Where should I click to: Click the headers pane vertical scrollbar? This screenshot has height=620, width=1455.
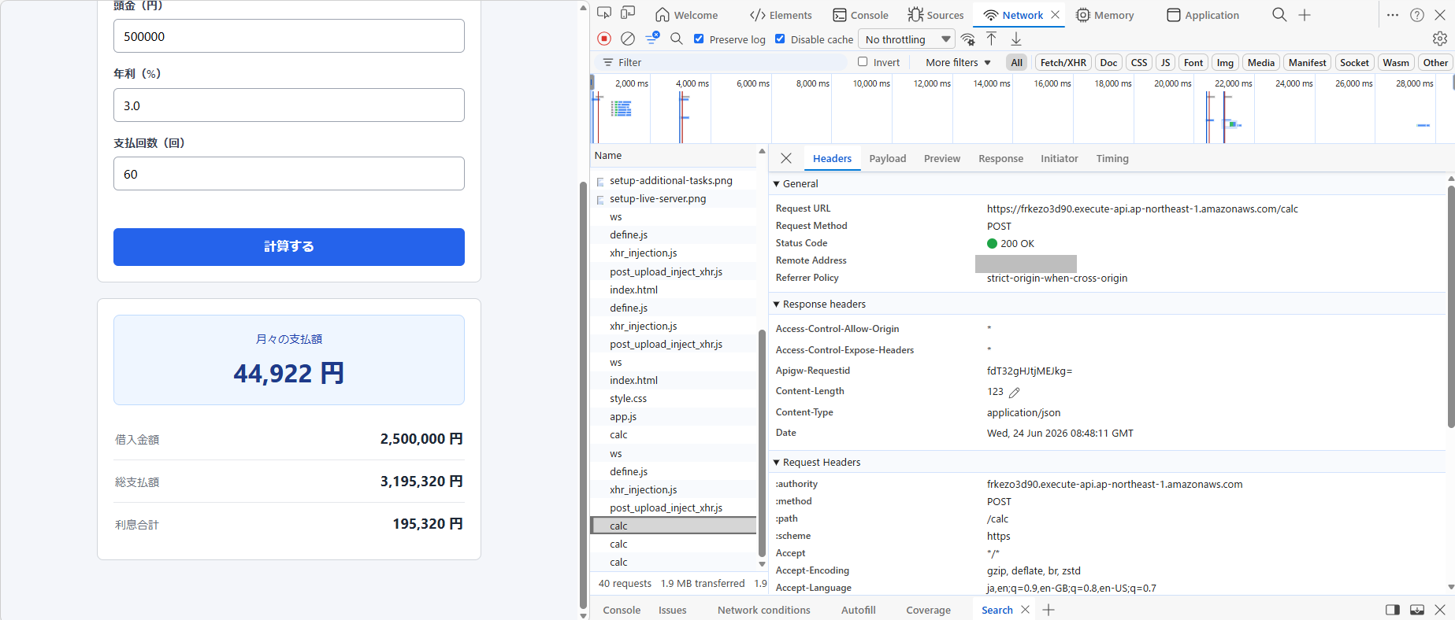(1451, 307)
